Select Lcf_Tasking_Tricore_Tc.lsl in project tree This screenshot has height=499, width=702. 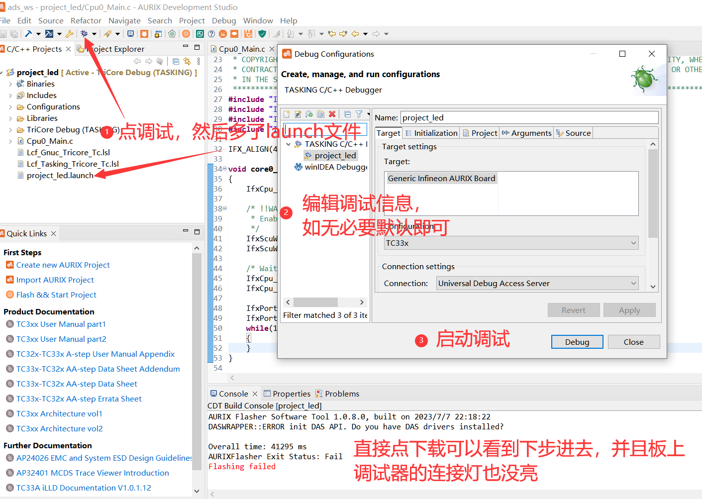click(73, 164)
